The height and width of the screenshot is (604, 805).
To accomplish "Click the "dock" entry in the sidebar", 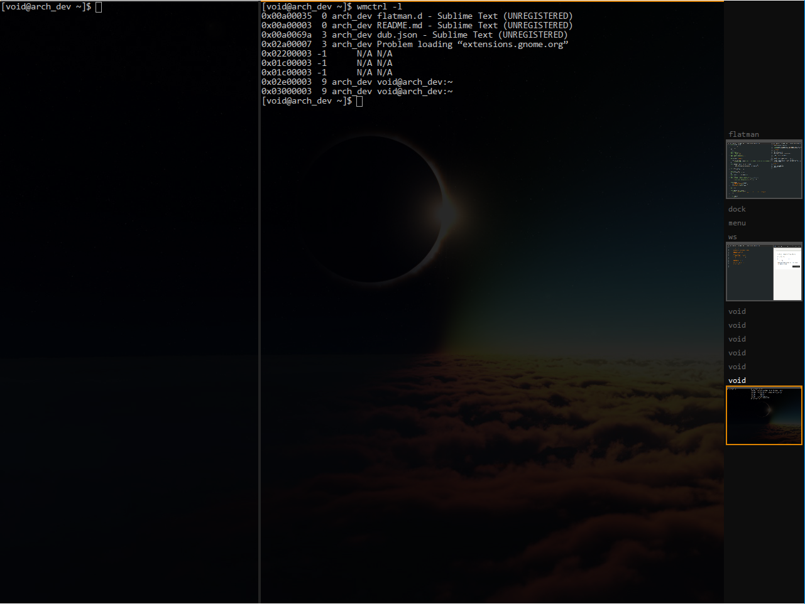I will 737,208.
